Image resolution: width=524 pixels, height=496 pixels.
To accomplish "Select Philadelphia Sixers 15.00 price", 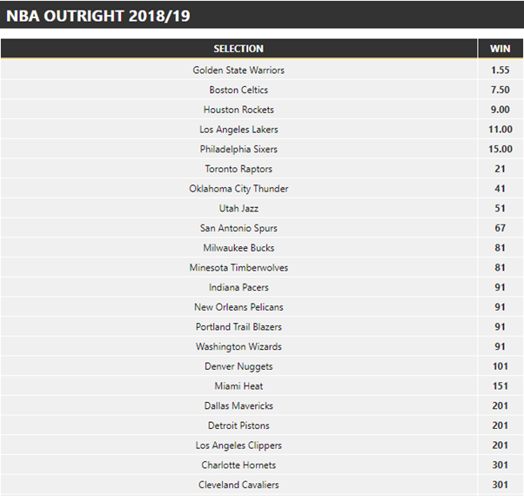I will click(x=500, y=149).
